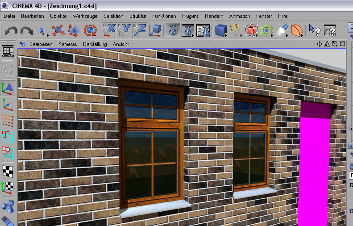
Task: Open the Selektion menu
Action: (x=113, y=16)
